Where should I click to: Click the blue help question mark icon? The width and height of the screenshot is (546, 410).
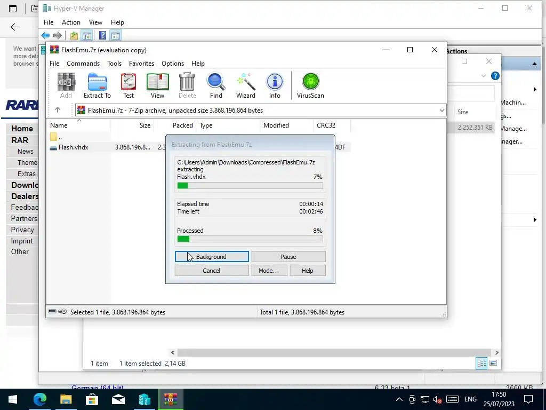495,76
